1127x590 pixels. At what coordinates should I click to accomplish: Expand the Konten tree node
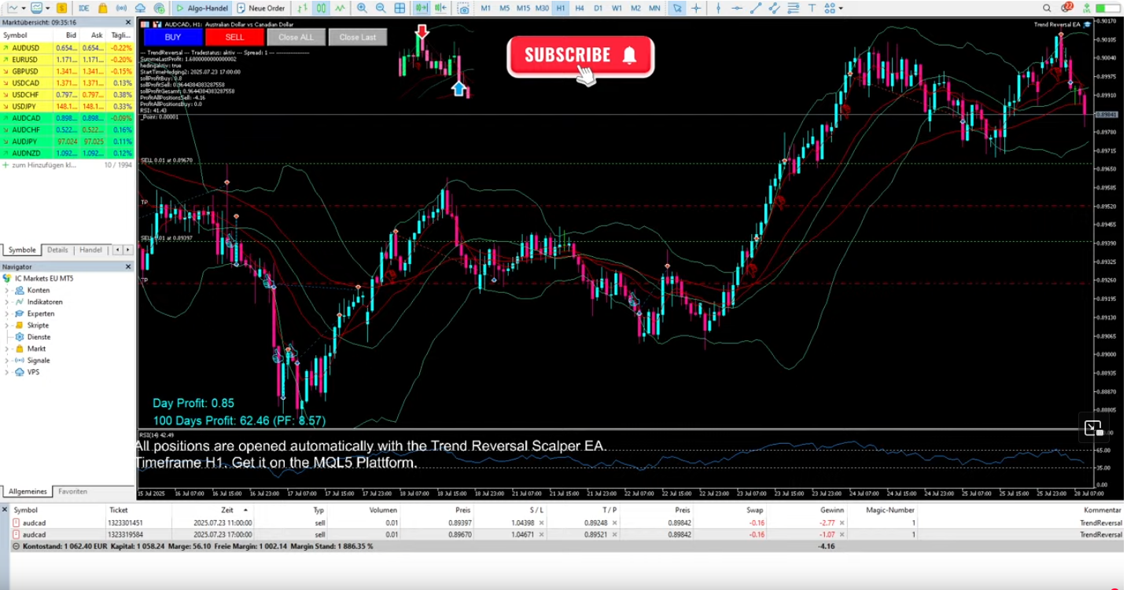[7, 291]
